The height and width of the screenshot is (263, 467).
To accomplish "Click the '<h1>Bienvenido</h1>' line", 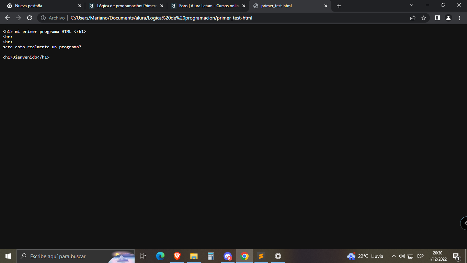I will (x=26, y=57).
